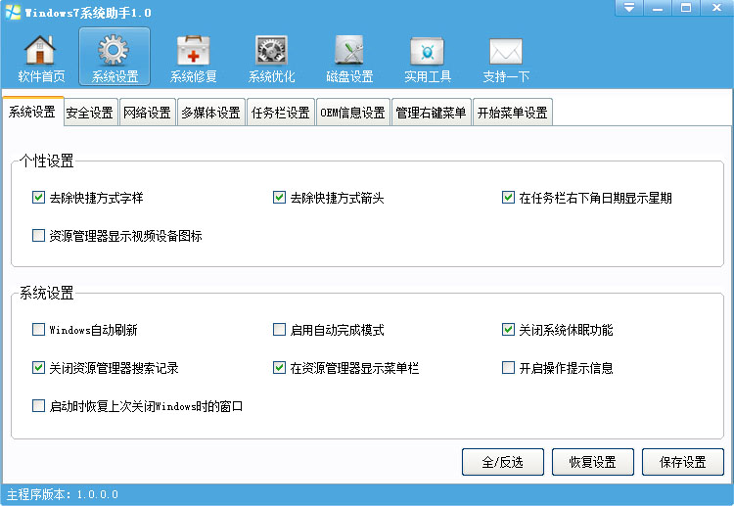Select the 系统设置 gear icon

point(114,50)
